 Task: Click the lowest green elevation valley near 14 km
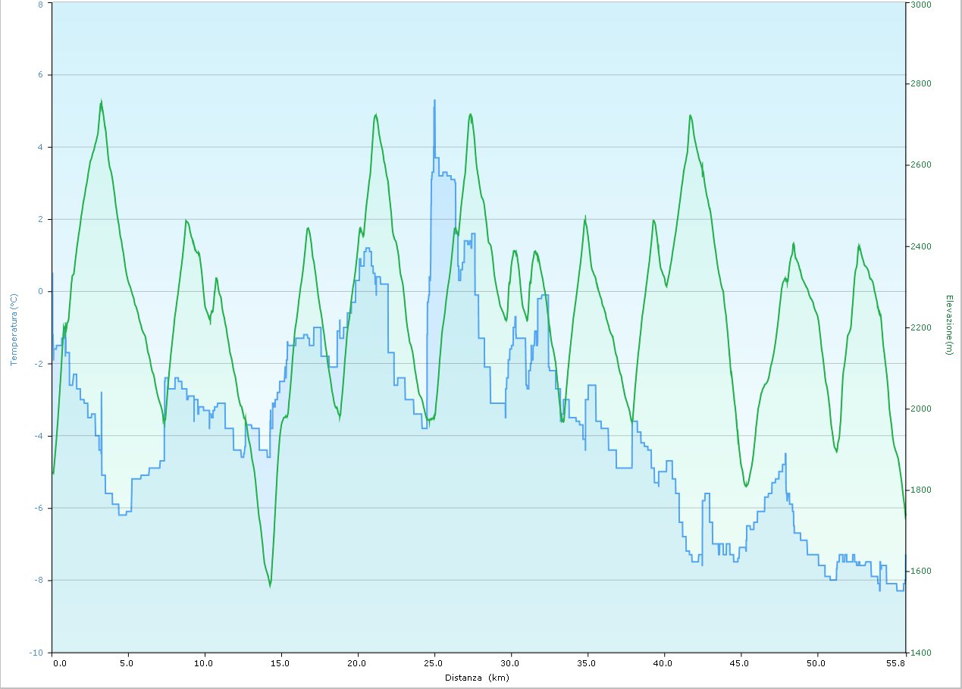(270, 584)
